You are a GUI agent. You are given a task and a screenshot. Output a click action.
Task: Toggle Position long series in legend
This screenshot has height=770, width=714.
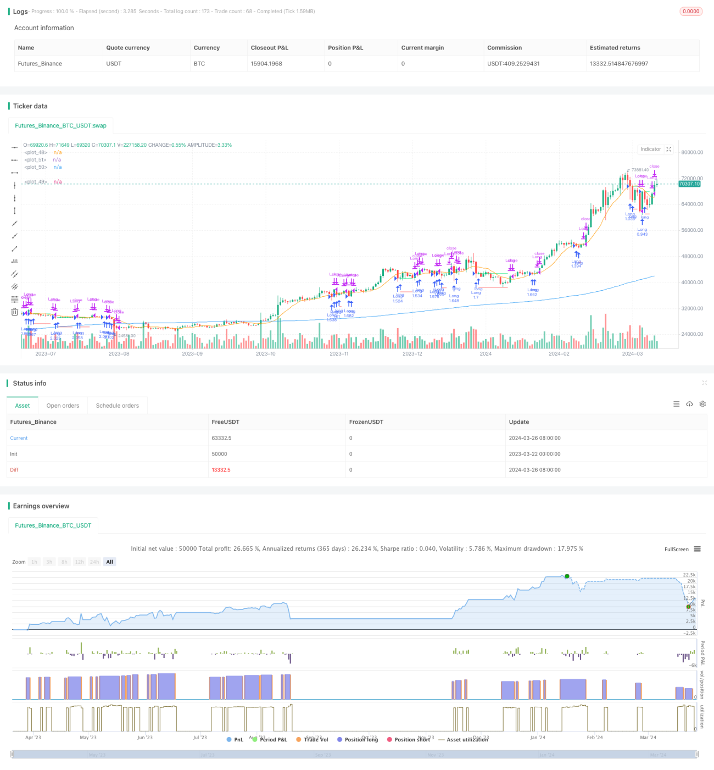click(x=358, y=740)
